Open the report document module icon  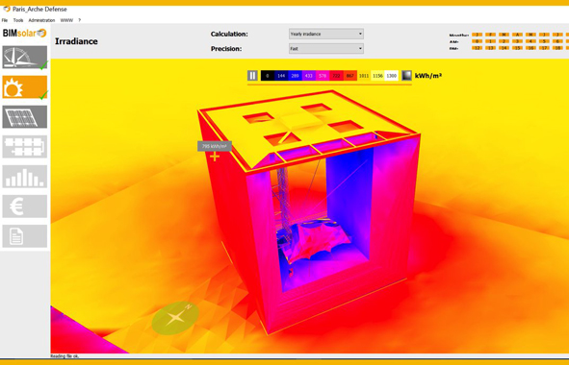pyautogui.click(x=25, y=236)
